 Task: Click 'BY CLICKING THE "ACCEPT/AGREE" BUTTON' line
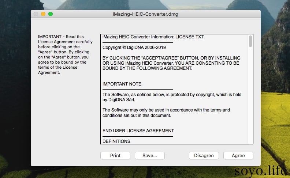point(171,58)
